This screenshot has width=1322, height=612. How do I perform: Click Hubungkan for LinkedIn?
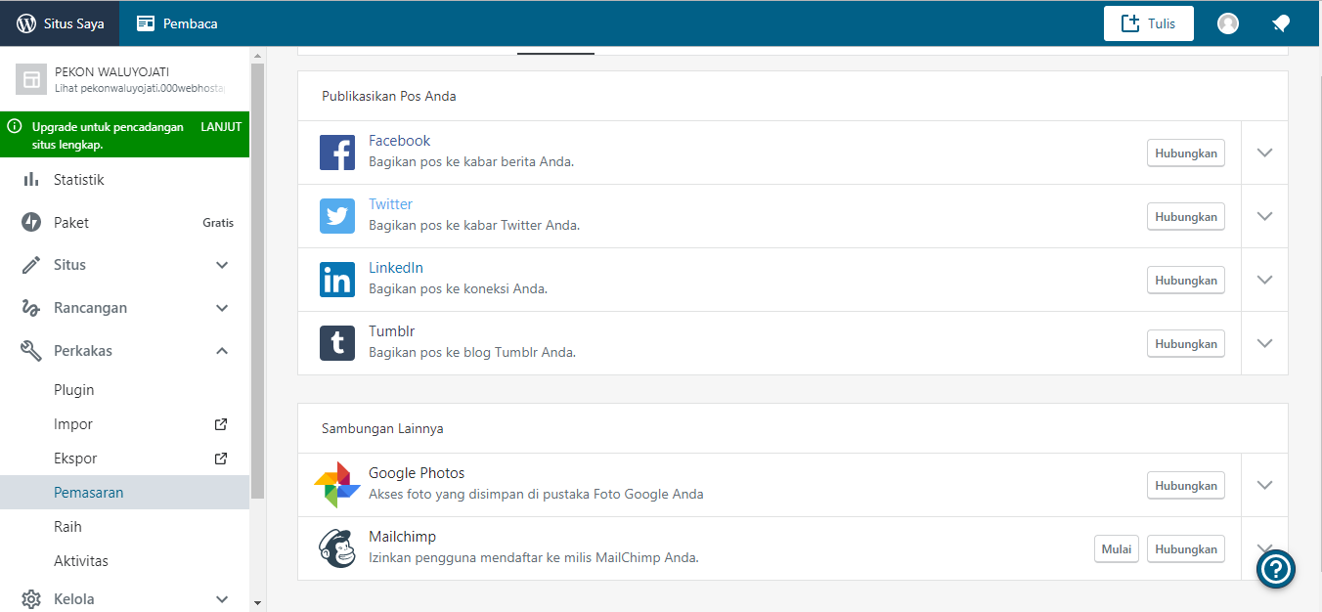1186,281
